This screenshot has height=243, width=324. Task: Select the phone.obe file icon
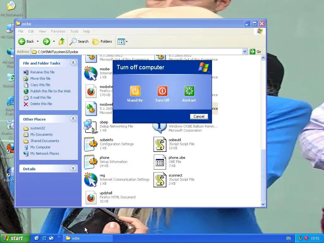click(160, 162)
